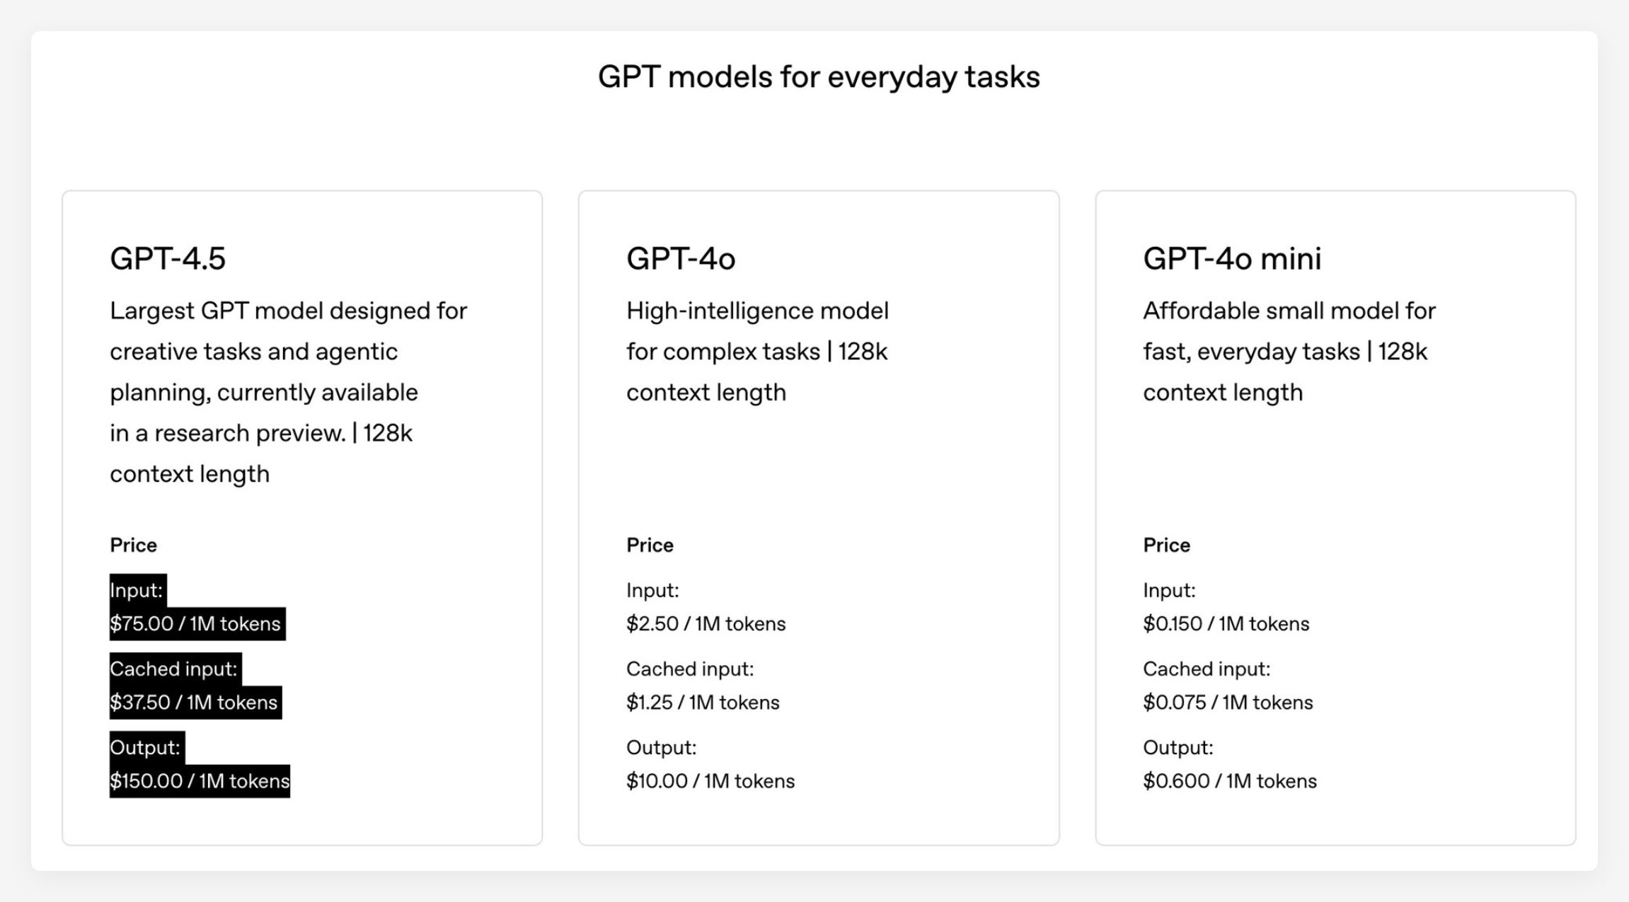Click the highlighted $75.00 input price
The image size is (1629, 902).
click(x=195, y=624)
